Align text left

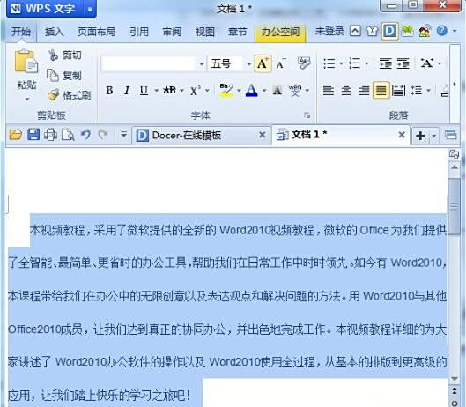coord(329,91)
